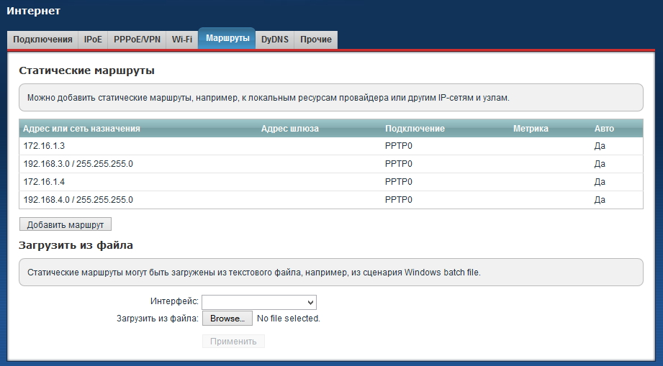Click the Добавить маршрут button
This screenshot has width=663, height=366.
click(66, 224)
